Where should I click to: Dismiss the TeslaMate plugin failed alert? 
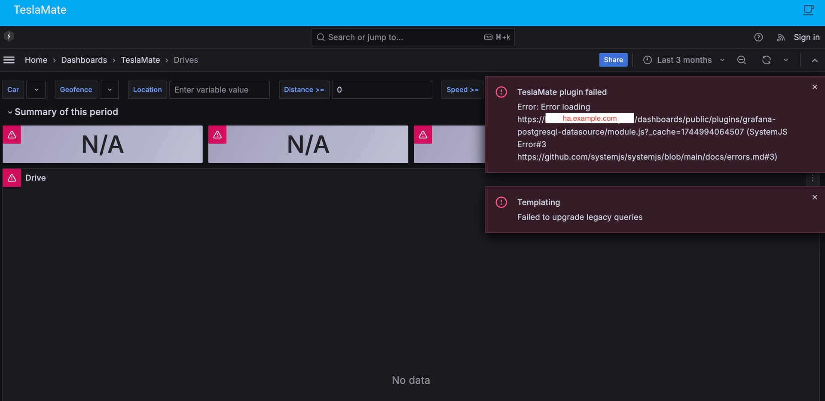tap(814, 87)
